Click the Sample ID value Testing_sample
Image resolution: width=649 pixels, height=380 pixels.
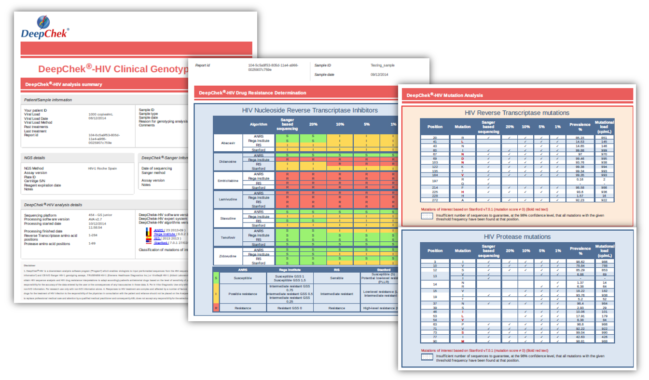pos(383,65)
